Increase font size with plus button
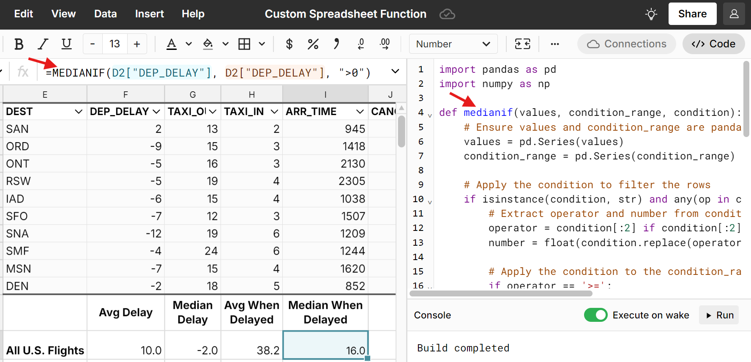The width and height of the screenshot is (751, 362). pyautogui.click(x=137, y=44)
